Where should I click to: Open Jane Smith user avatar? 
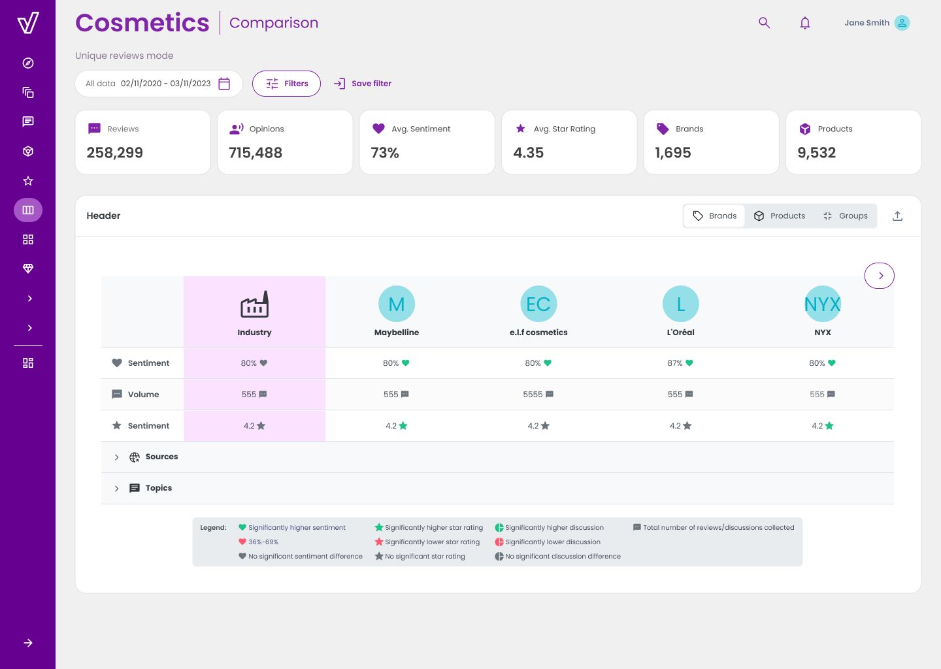[x=902, y=23]
